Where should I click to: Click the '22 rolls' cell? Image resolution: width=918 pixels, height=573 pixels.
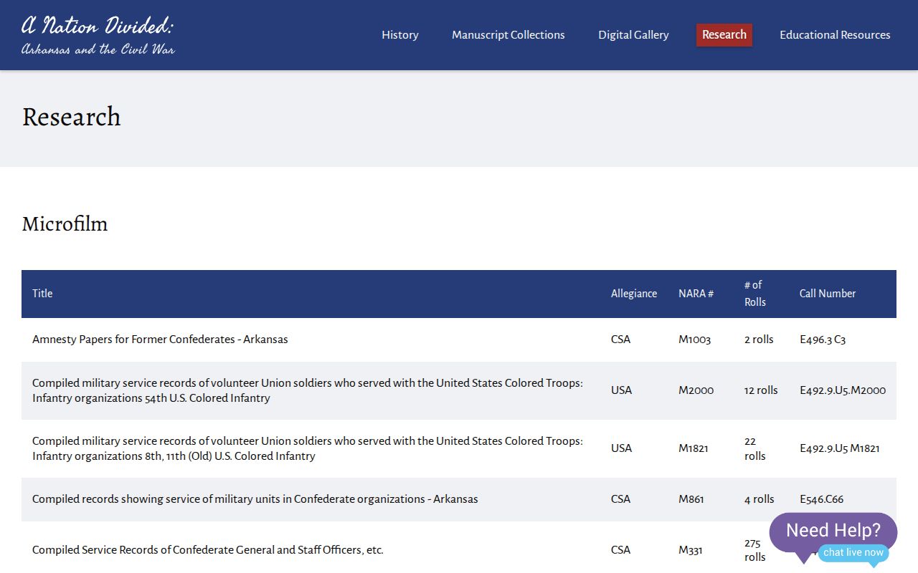pyautogui.click(x=755, y=448)
